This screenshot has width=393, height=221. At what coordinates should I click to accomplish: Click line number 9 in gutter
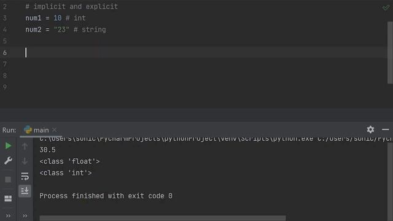(x=5, y=87)
